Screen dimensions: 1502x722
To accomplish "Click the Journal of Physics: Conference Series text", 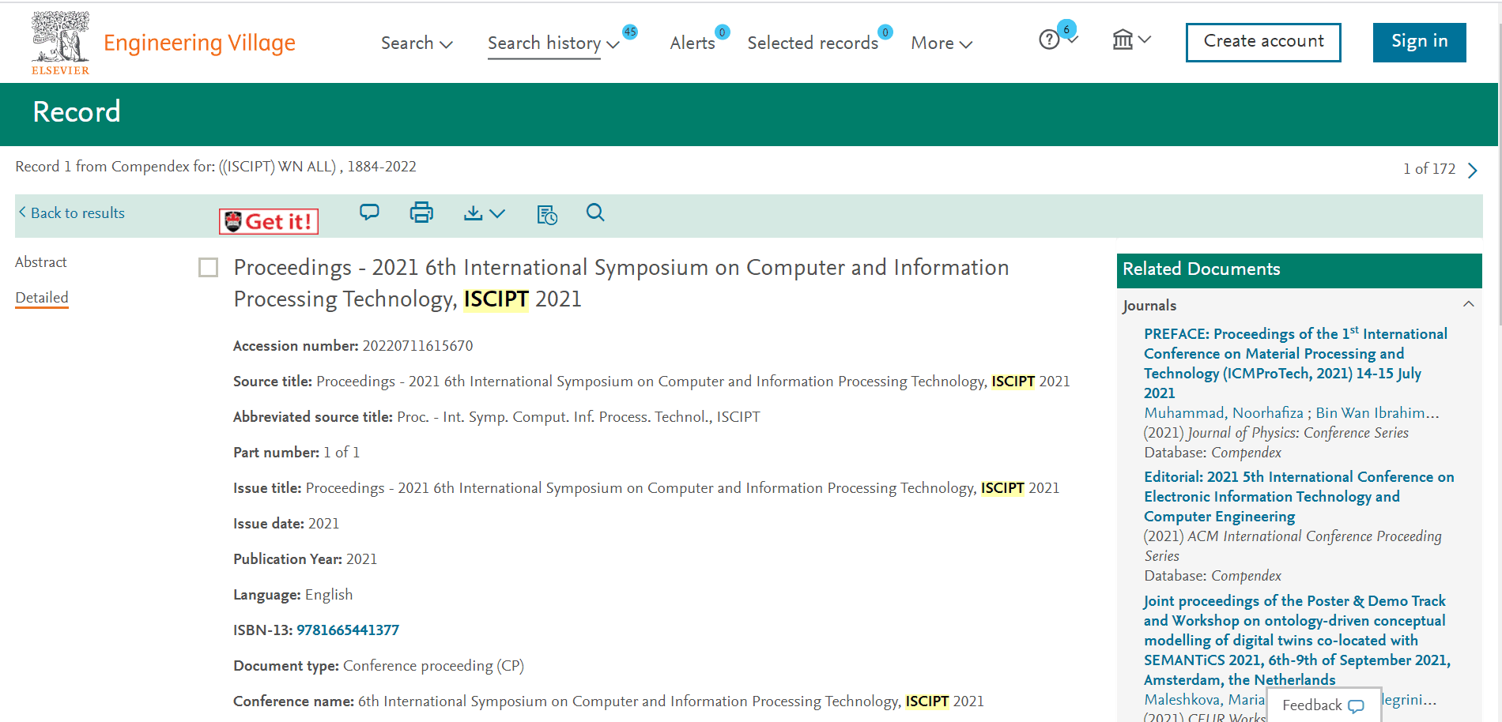I will pos(1298,433).
